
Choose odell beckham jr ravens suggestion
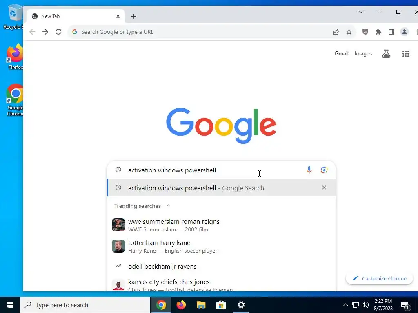(221, 267)
